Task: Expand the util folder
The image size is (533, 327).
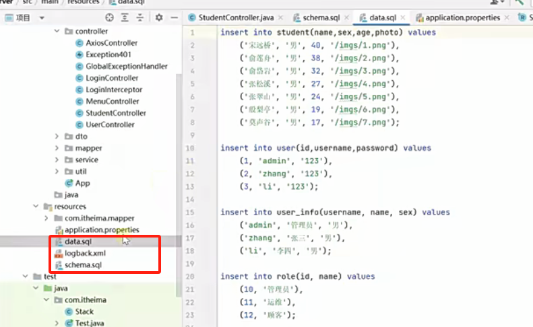Action: click(x=57, y=172)
